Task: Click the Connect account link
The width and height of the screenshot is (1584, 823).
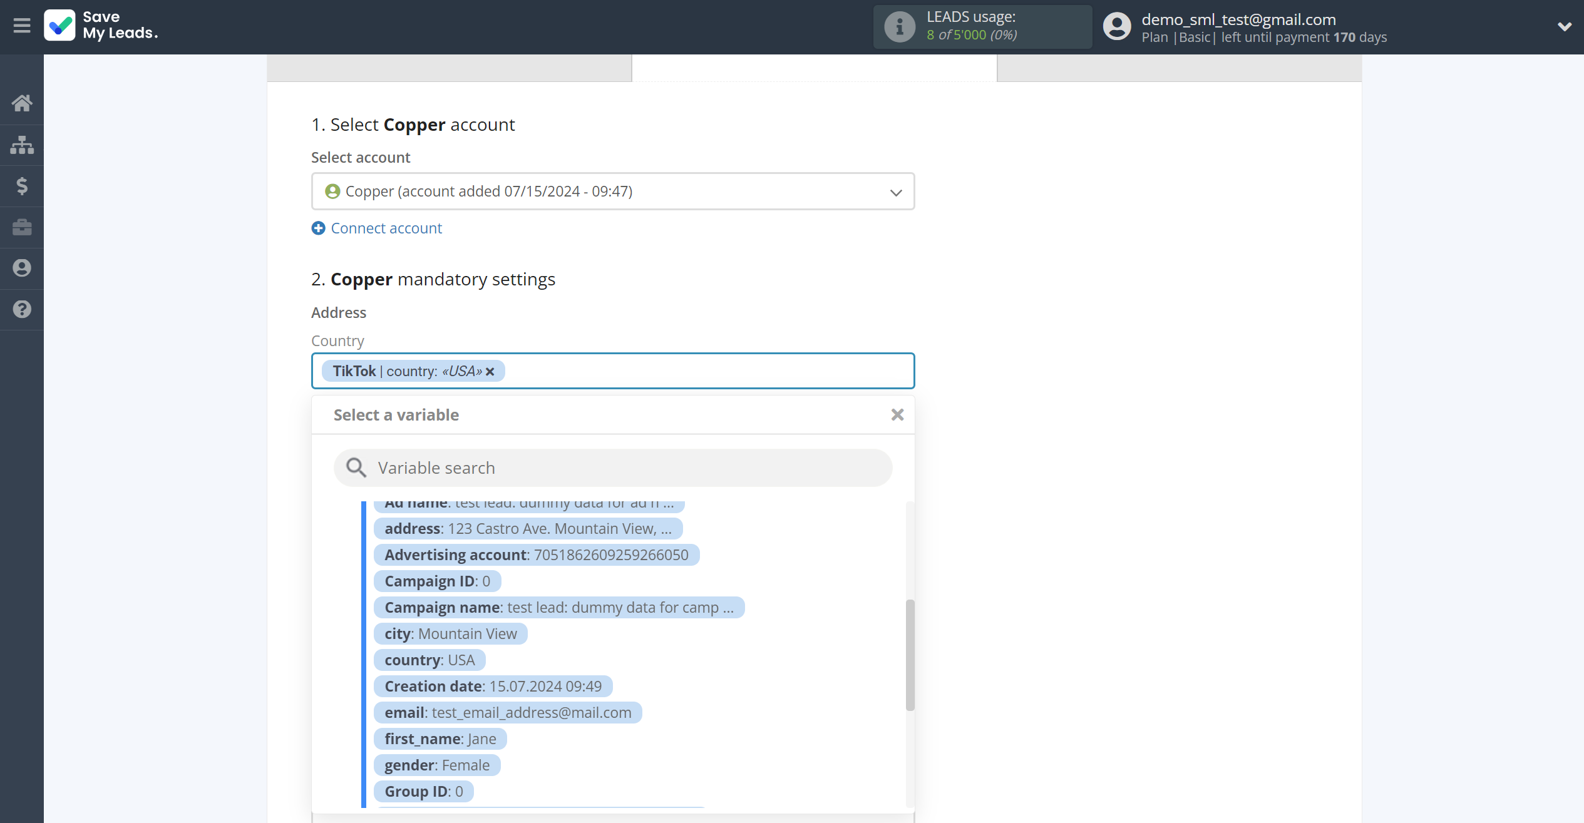Action: tap(386, 228)
